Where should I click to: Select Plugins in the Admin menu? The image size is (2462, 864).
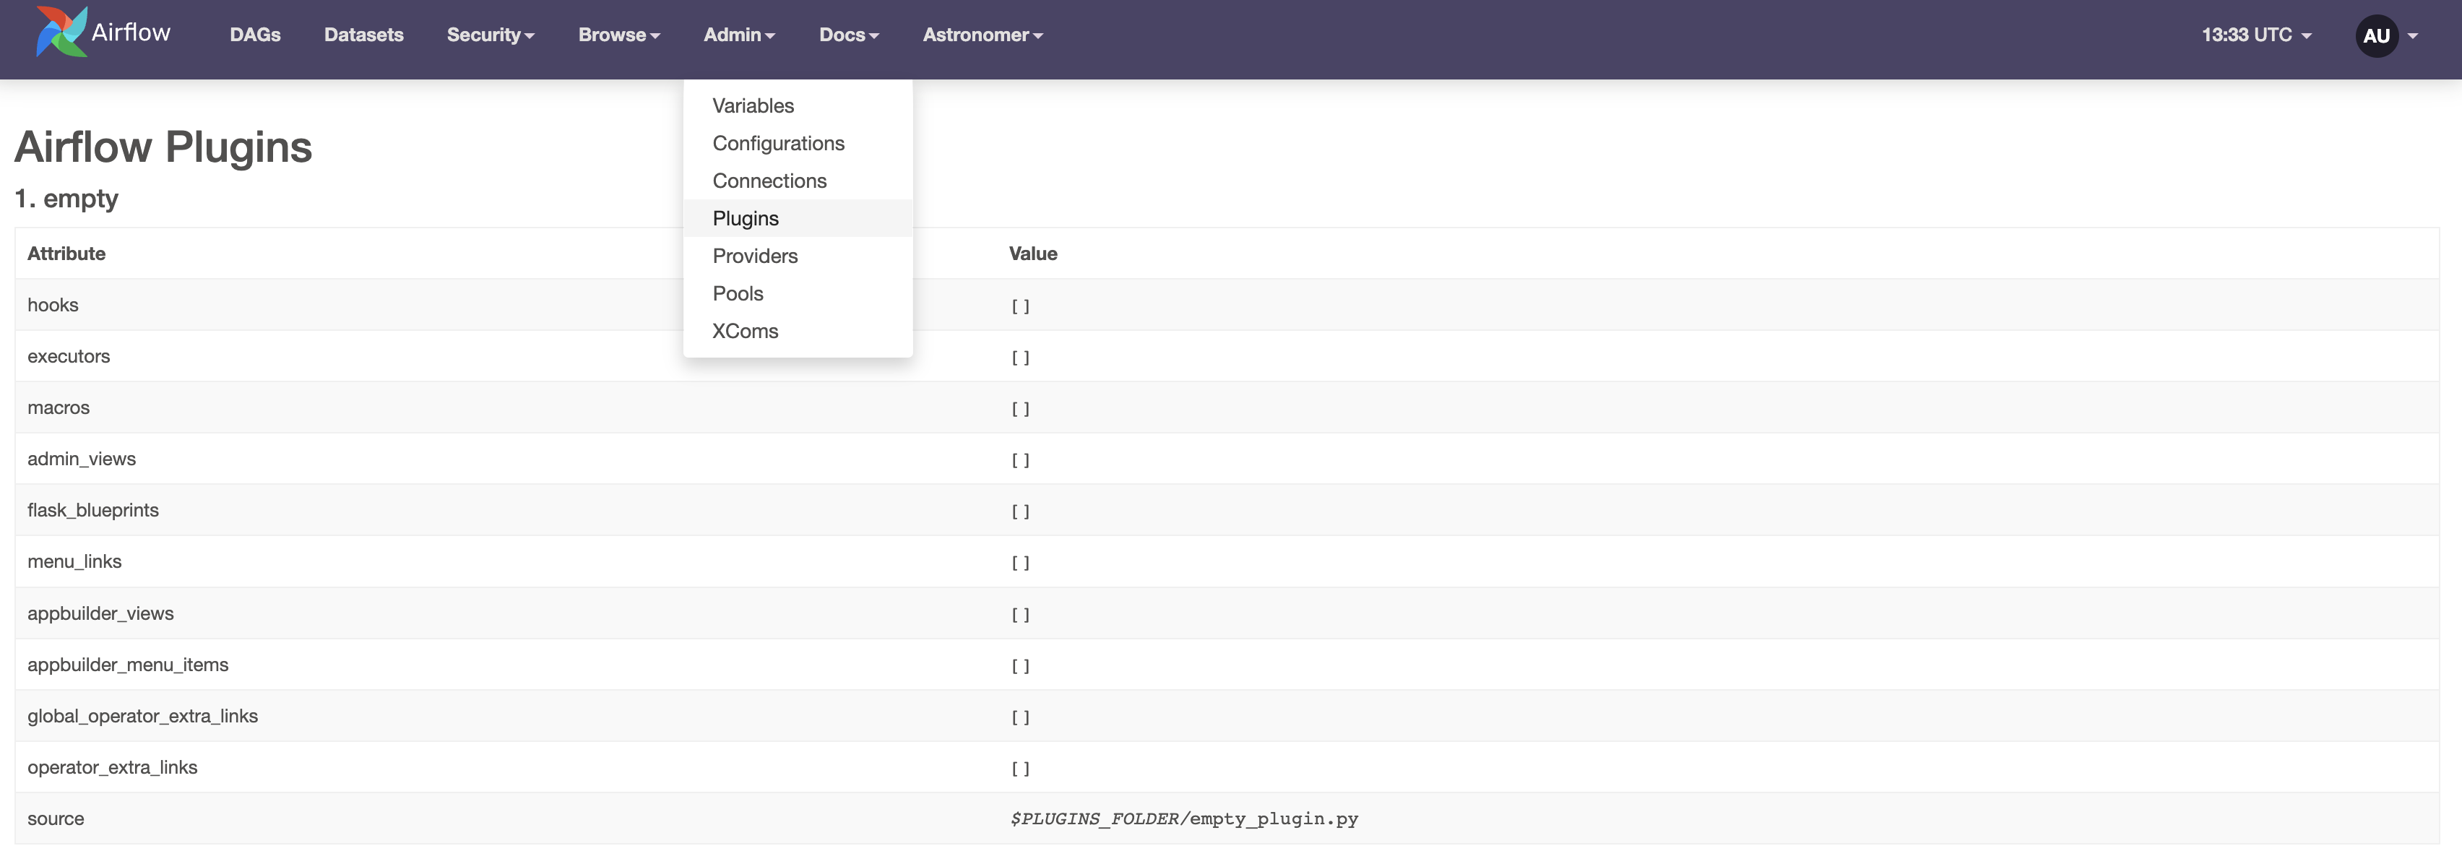[746, 218]
